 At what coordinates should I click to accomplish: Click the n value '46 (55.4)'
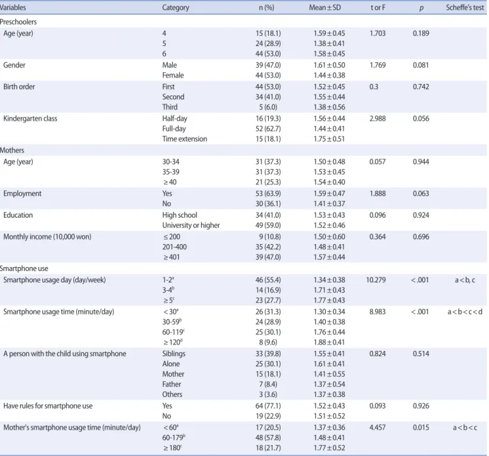tap(268, 280)
